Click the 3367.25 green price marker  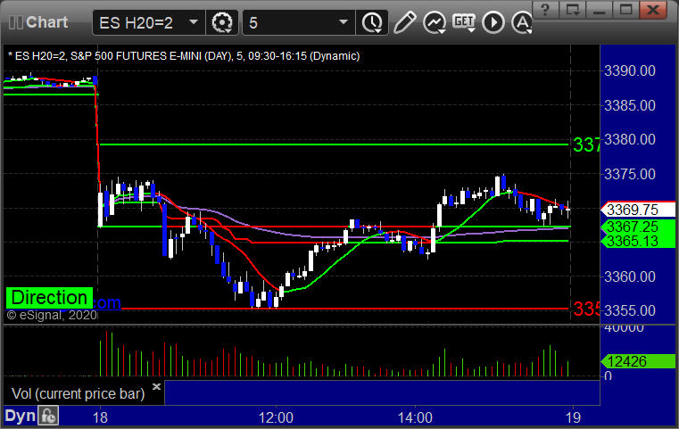click(638, 227)
